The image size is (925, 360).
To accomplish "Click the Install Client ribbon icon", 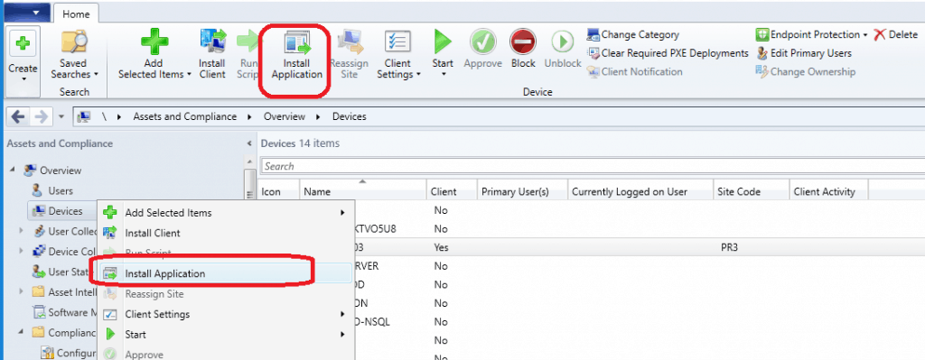I will pyautogui.click(x=212, y=43).
